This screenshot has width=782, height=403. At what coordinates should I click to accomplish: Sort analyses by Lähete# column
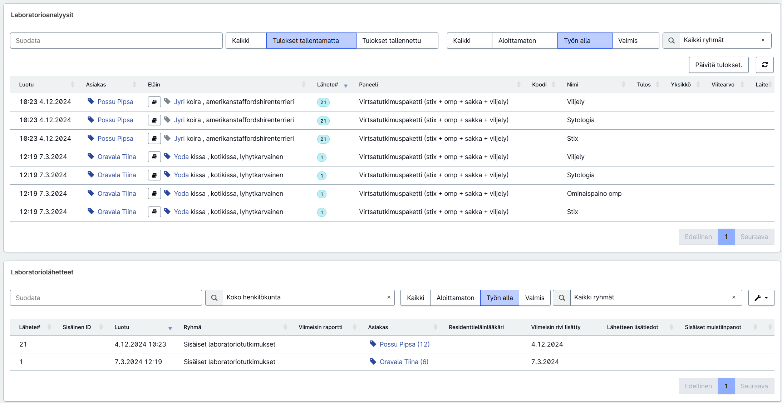pyautogui.click(x=332, y=84)
